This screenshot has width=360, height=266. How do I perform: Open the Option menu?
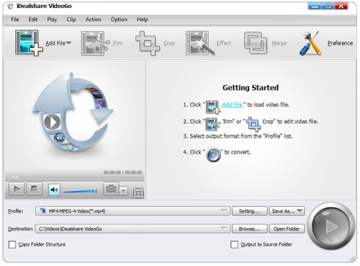(119, 19)
